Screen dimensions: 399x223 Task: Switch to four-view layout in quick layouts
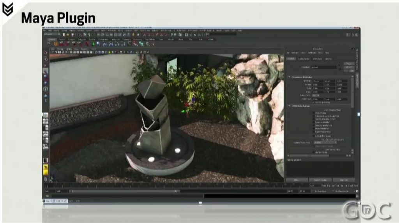point(46,122)
